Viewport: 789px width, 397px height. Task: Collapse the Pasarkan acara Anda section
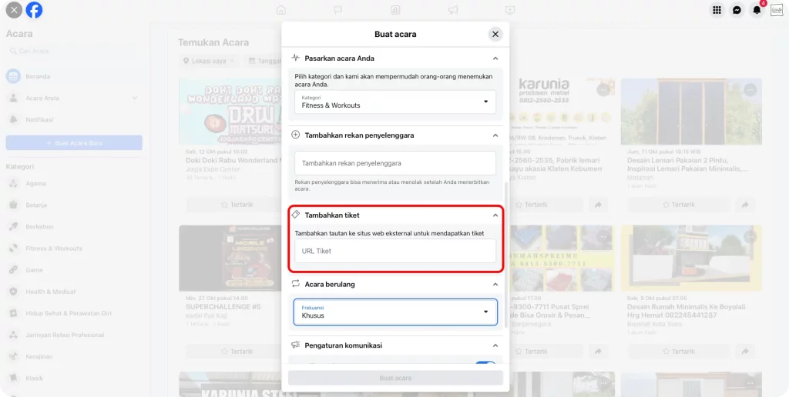coord(495,58)
